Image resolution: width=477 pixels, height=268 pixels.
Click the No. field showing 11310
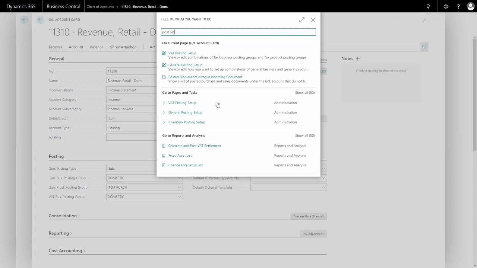[x=132, y=71]
